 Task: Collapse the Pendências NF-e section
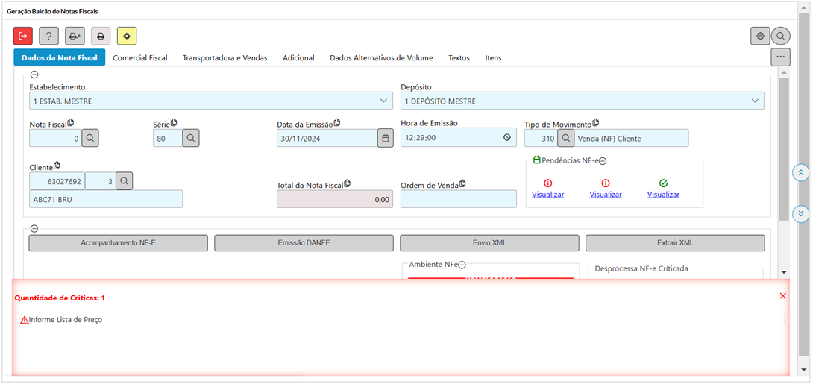click(603, 161)
